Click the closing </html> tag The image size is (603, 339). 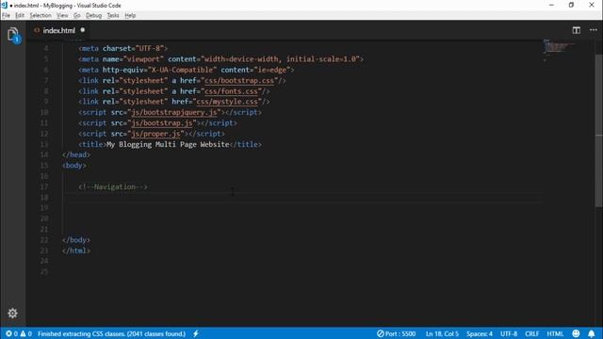(76, 250)
